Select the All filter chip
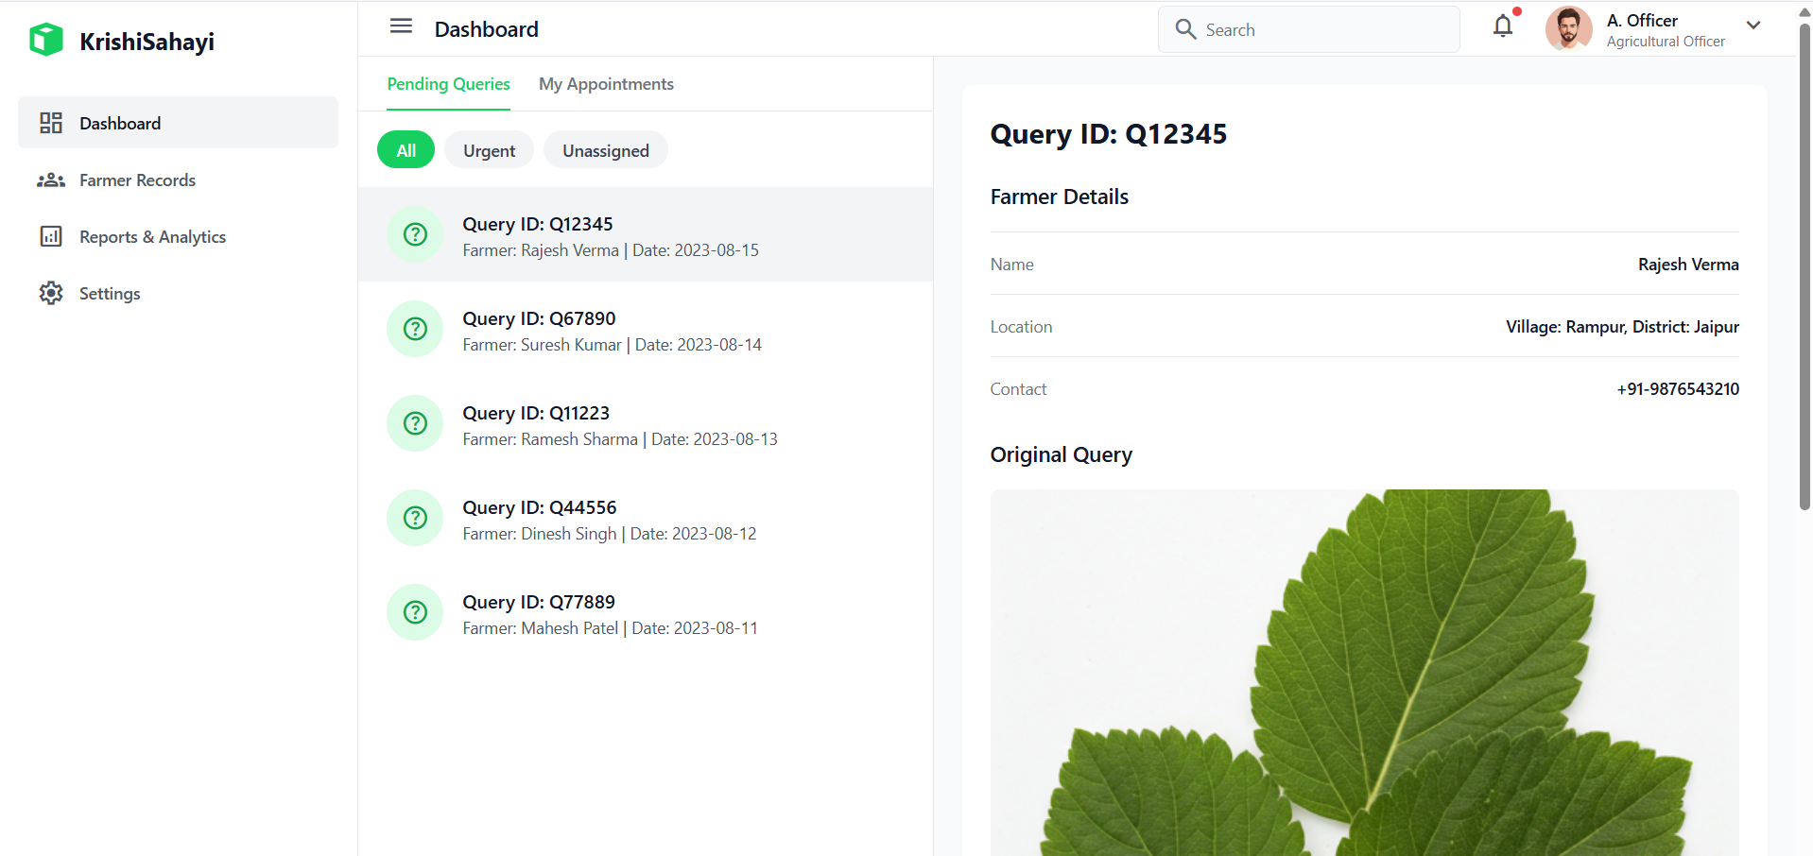Image resolution: width=1813 pixels, height=856 pixels. (x=406, y=150)
